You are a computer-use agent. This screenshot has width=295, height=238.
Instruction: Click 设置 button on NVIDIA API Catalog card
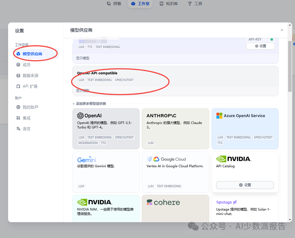point(245,185)
